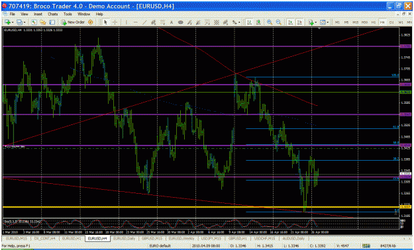The image size is (414, 250).
Task: Toggle Candlestick chart display mode
Action: (258, 22)
